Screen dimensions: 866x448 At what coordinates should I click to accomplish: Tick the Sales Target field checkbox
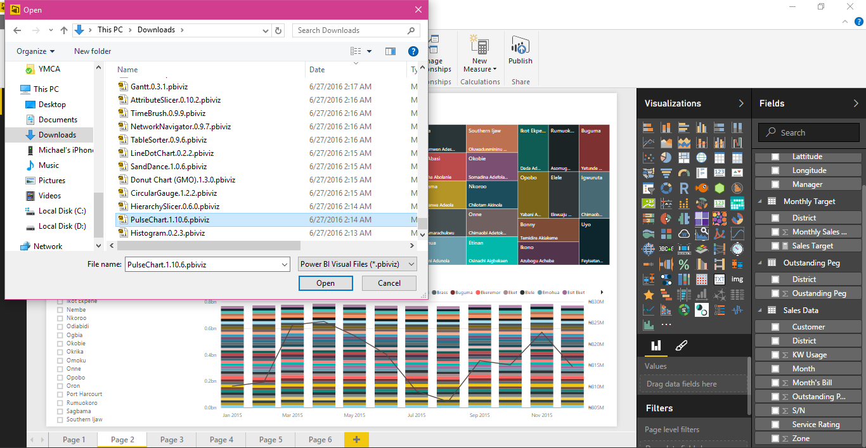tap(775, 246)
